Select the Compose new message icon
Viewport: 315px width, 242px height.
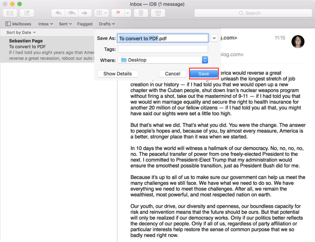26,13
